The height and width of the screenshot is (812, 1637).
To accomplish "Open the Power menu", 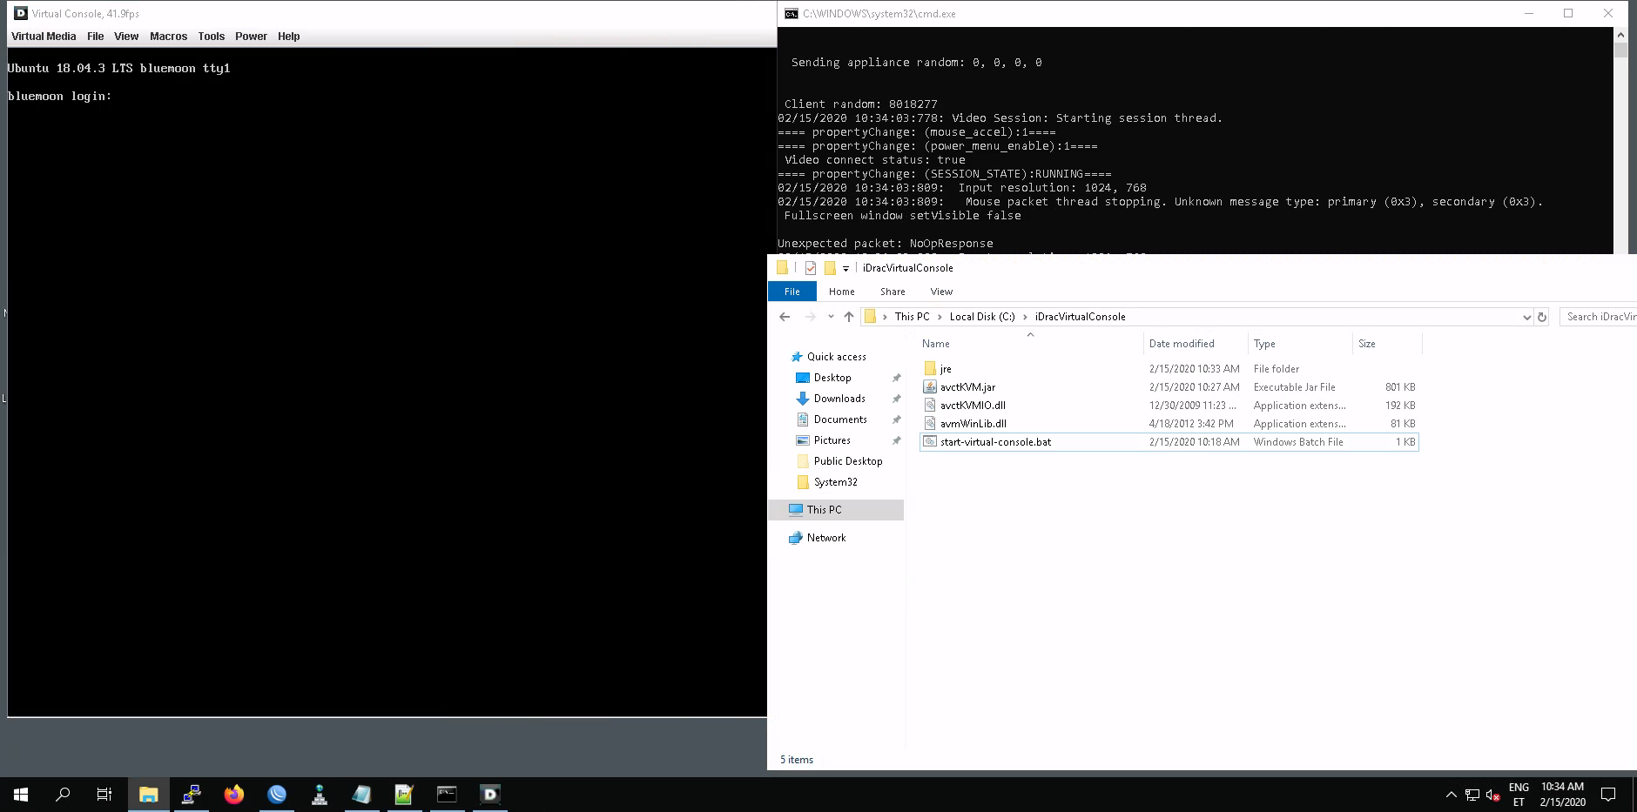I will point(251,37).
